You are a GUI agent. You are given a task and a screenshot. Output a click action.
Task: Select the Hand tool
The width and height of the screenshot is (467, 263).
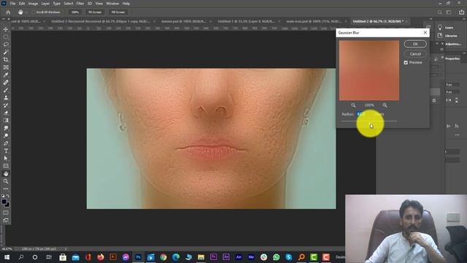(6, 174)
